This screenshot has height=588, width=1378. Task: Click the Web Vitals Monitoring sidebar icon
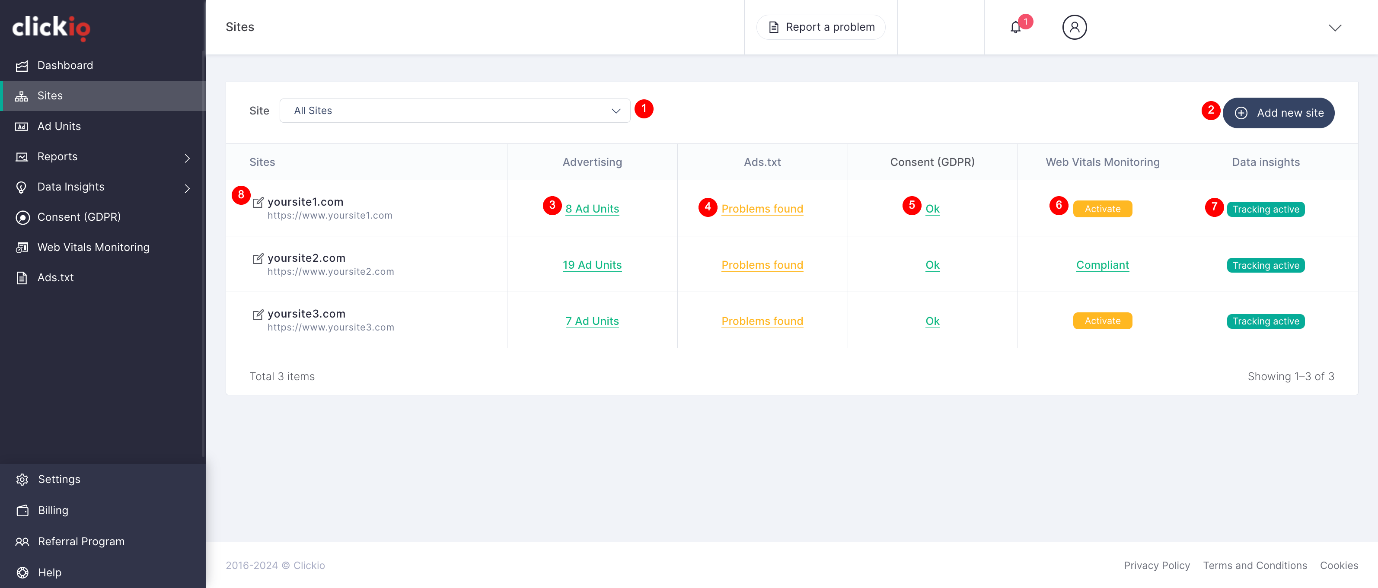pyautogui.click(x=22, y=248)
